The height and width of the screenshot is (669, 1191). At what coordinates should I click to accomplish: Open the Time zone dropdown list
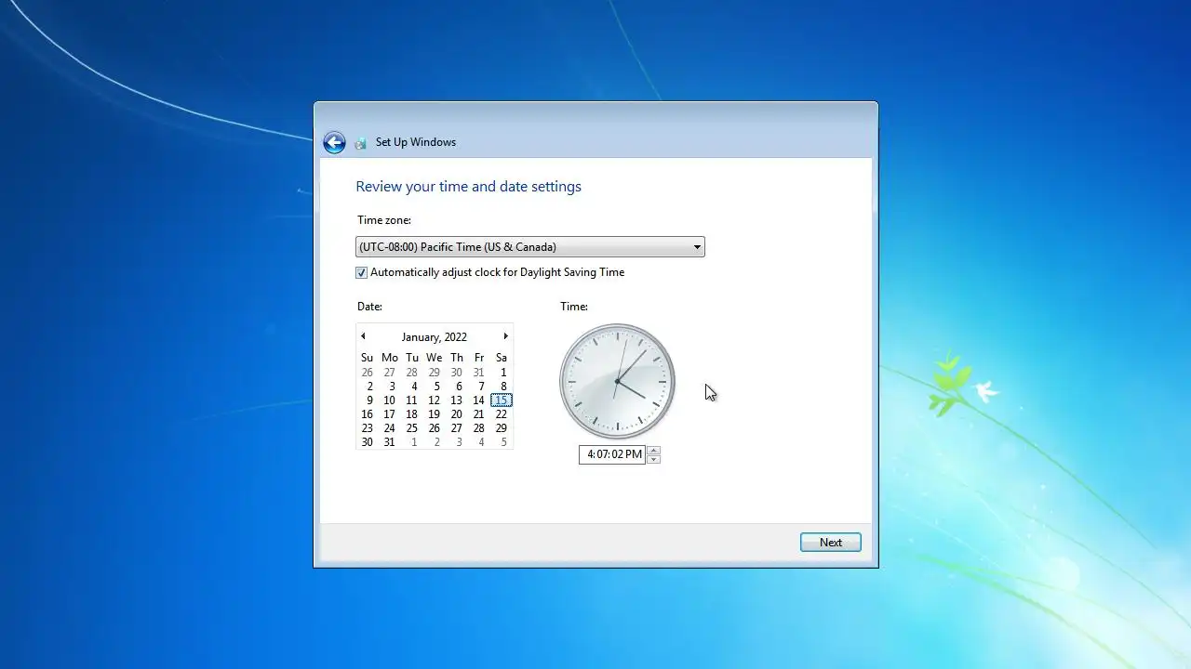click(x=530, y=247)
